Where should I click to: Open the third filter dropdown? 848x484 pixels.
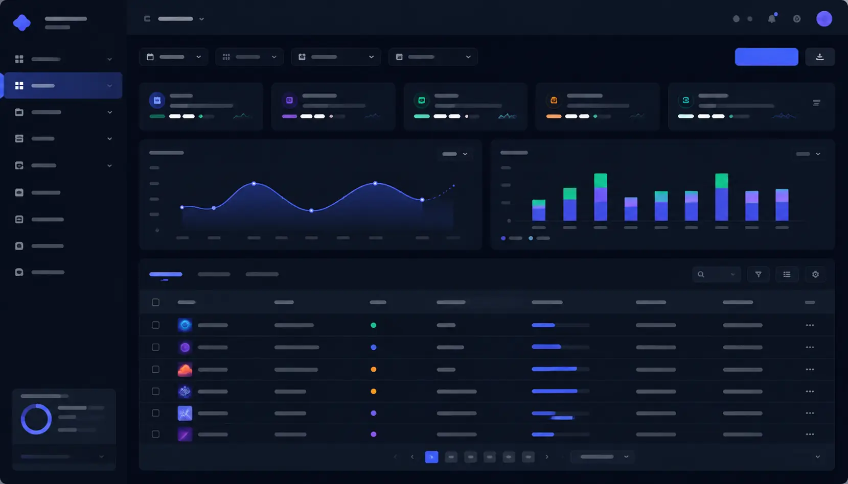(336, 57)
